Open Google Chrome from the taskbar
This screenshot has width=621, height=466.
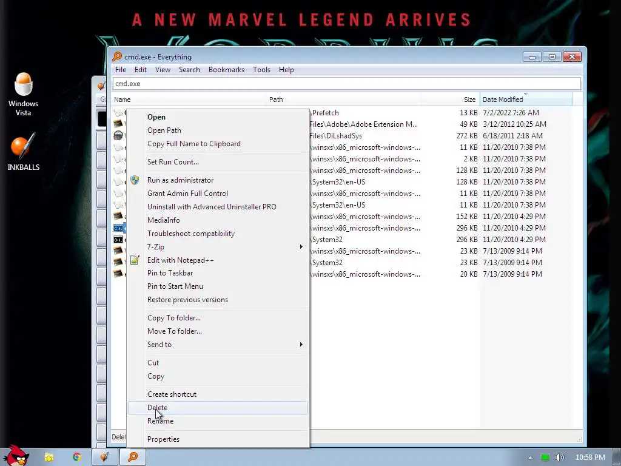[76, 458]
